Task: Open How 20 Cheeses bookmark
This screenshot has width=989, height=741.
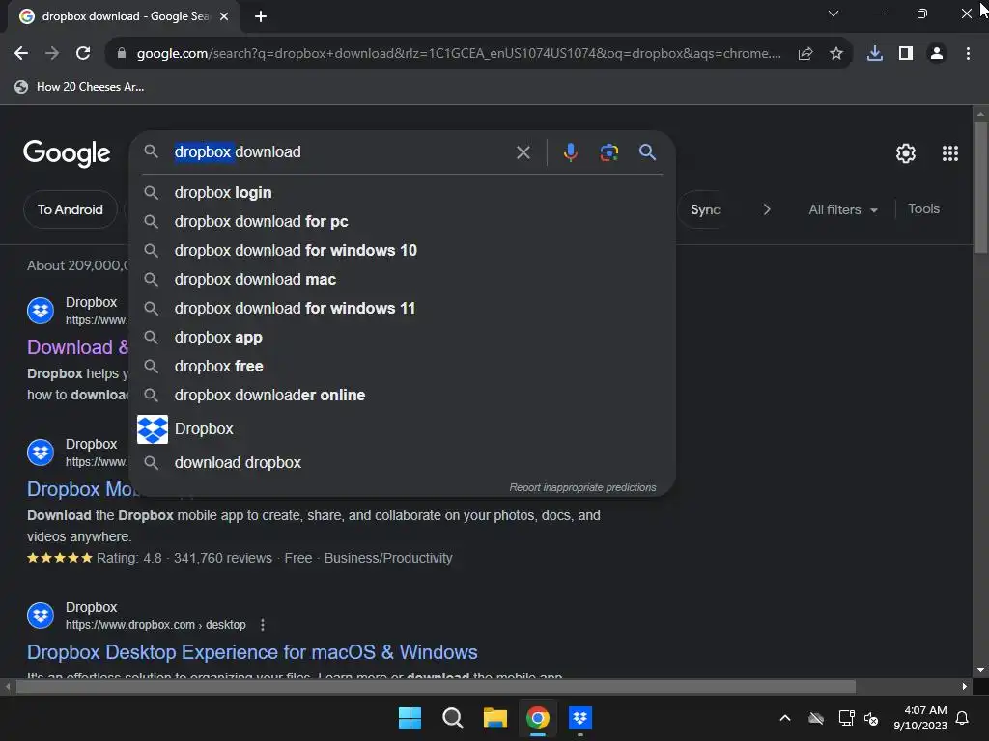Action: coord(79,87)
